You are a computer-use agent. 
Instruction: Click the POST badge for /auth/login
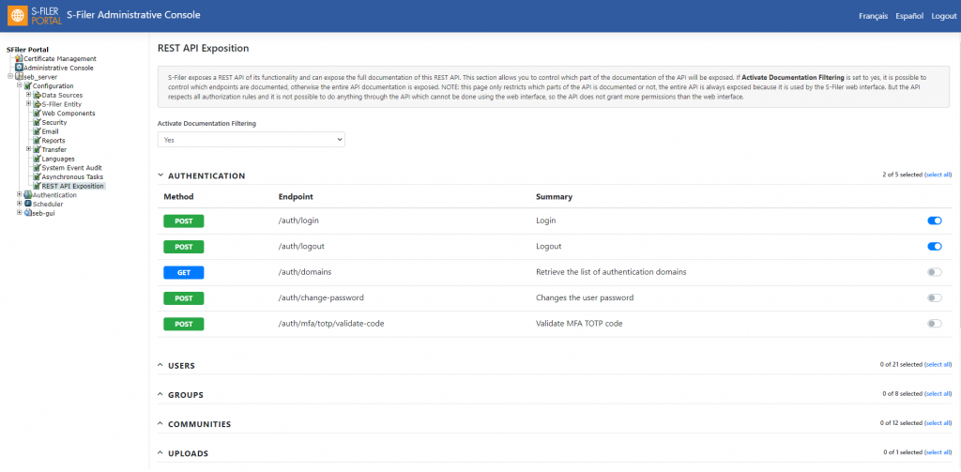[x=184, y=221]
